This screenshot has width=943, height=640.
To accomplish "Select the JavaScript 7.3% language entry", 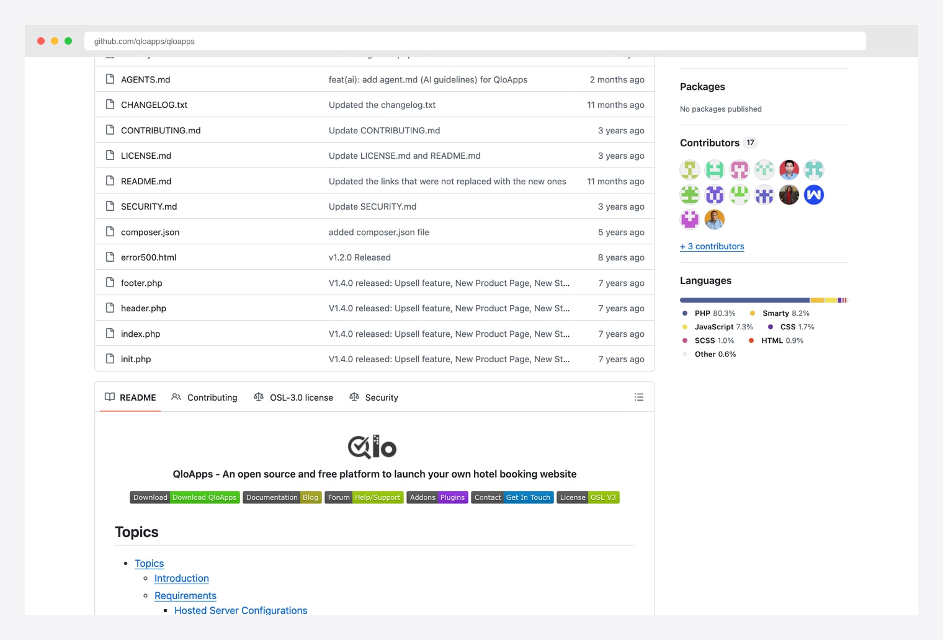I will click(717, 327).
